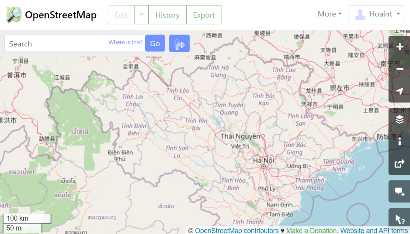
Task: Click the Tỉnh Sơn La map label
Action: click(177, 152)
